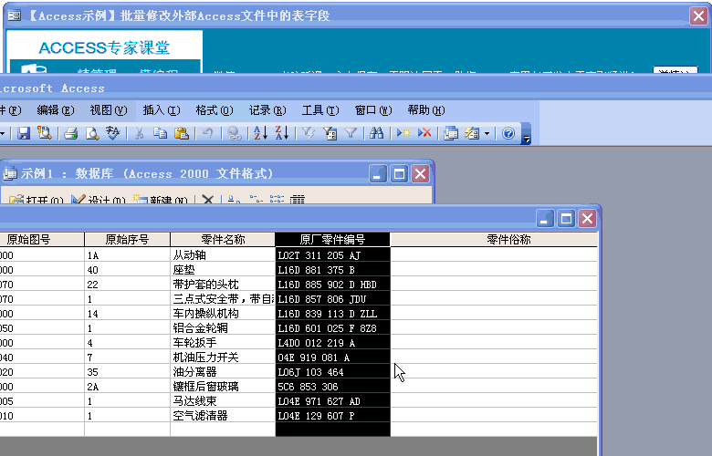Open the 格式(O) menu

pyautogui.click(x=215, y=110)
